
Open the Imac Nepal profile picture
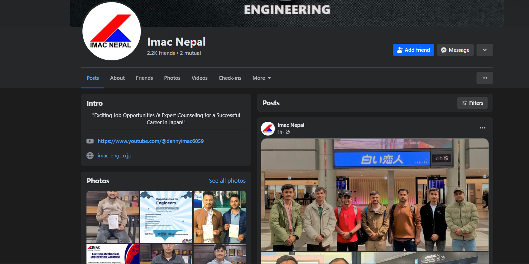click(x=111, y=31)
